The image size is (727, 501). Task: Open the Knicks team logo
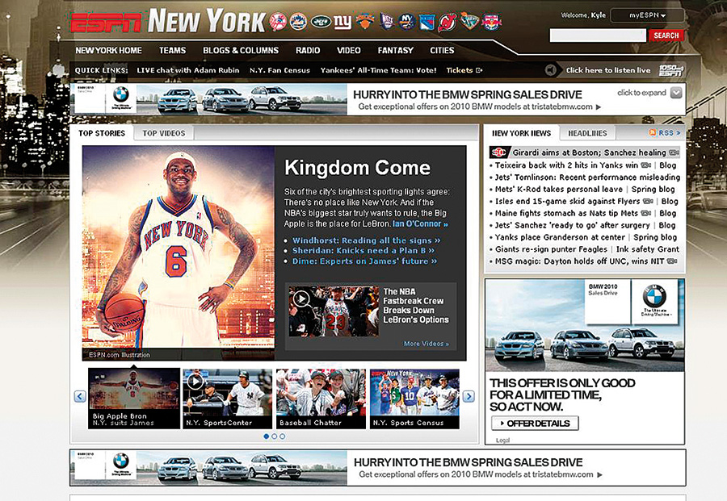coord(365,21)
